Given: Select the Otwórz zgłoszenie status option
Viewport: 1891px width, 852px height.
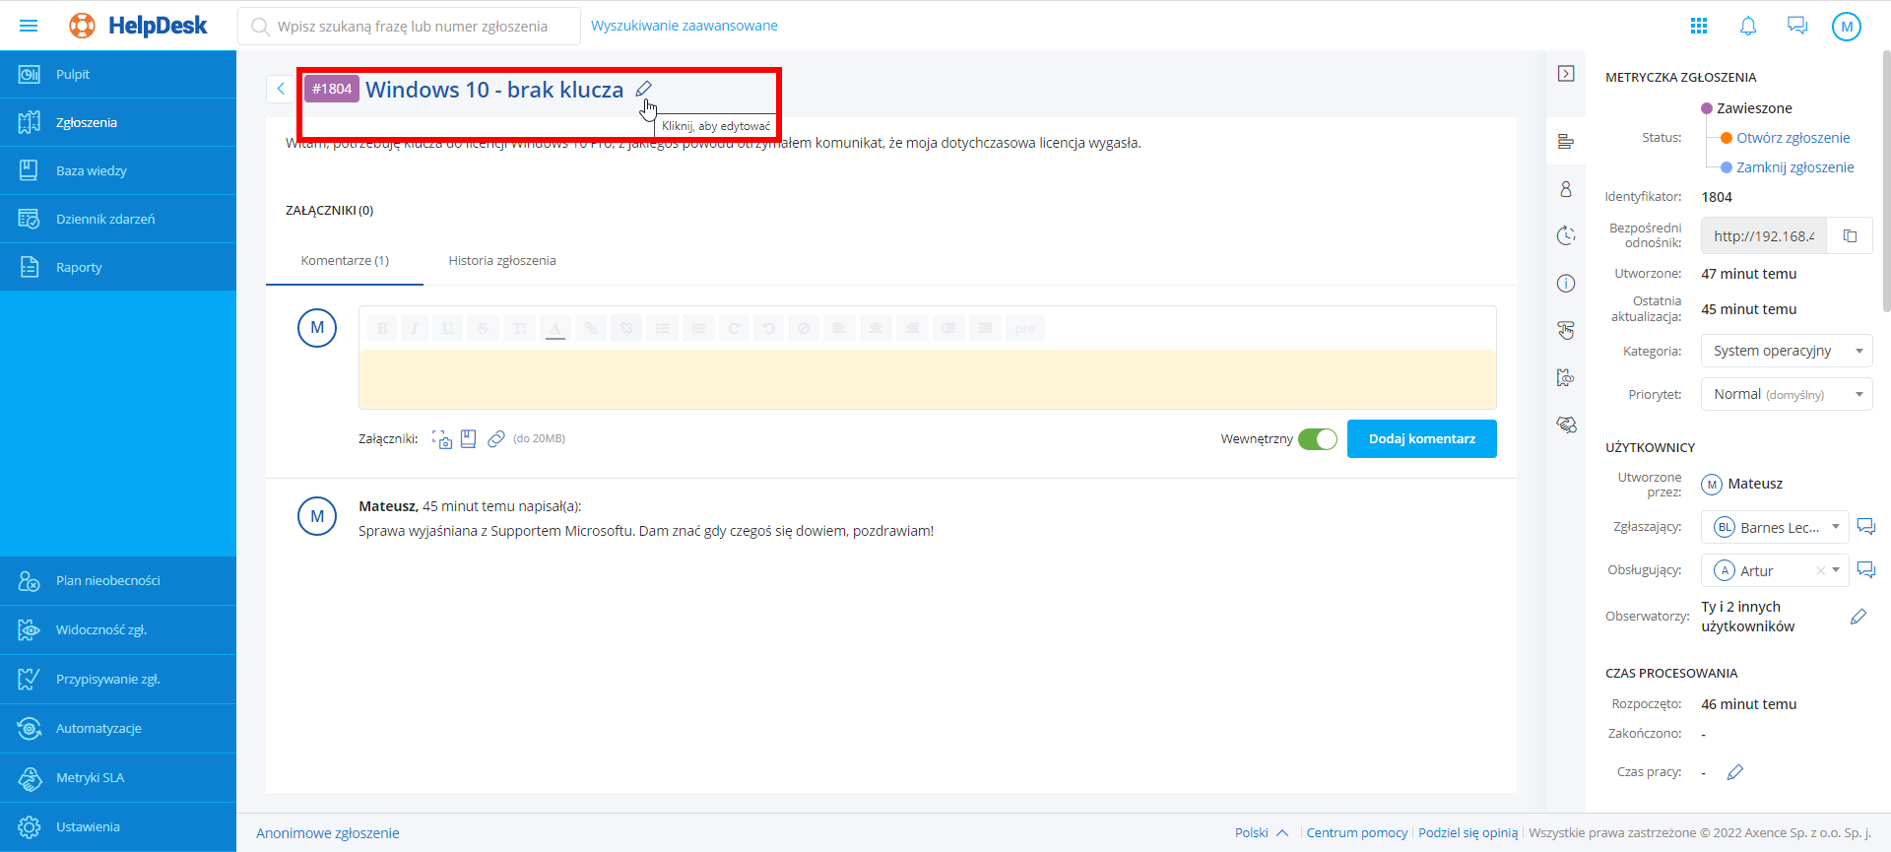Looking at the screenshot, I should pyautogui.click(x=1793, y=138).
